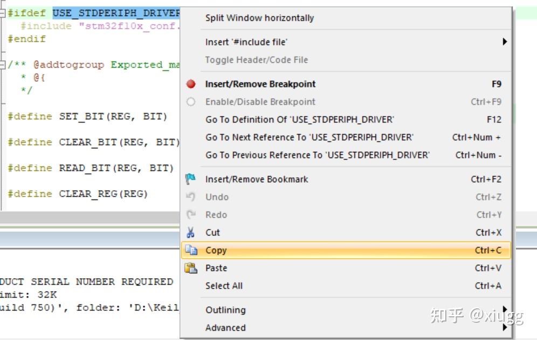The height and width of the screenshot is (340, 537).
Task: Click the '* @{' comment line
Action: (x=33, y=77)
